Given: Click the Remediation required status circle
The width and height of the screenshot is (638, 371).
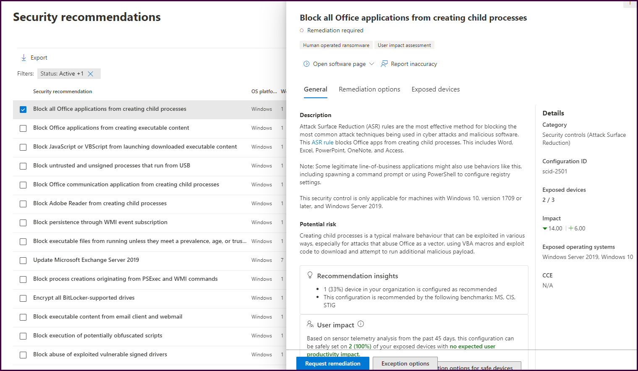Looking at the screenshot, I should [302, 30].
